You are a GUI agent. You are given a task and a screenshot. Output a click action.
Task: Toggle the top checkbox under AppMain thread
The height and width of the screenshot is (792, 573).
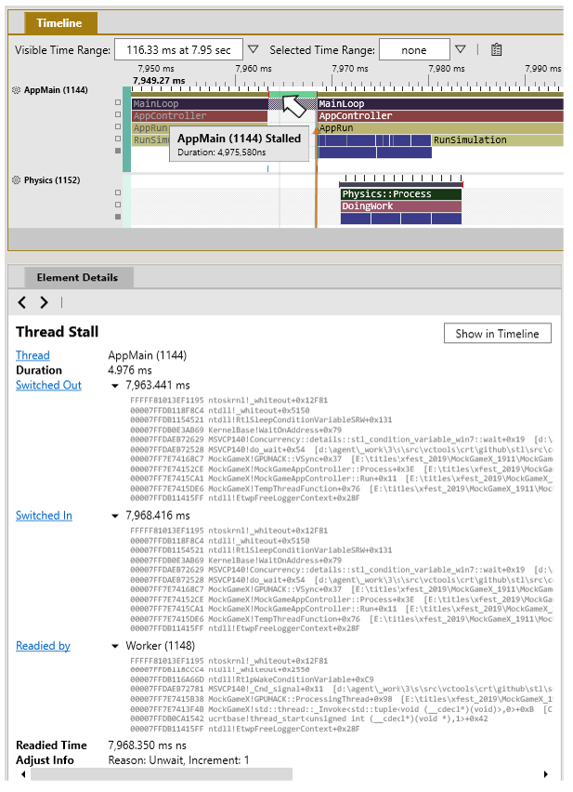pos(117,103)
